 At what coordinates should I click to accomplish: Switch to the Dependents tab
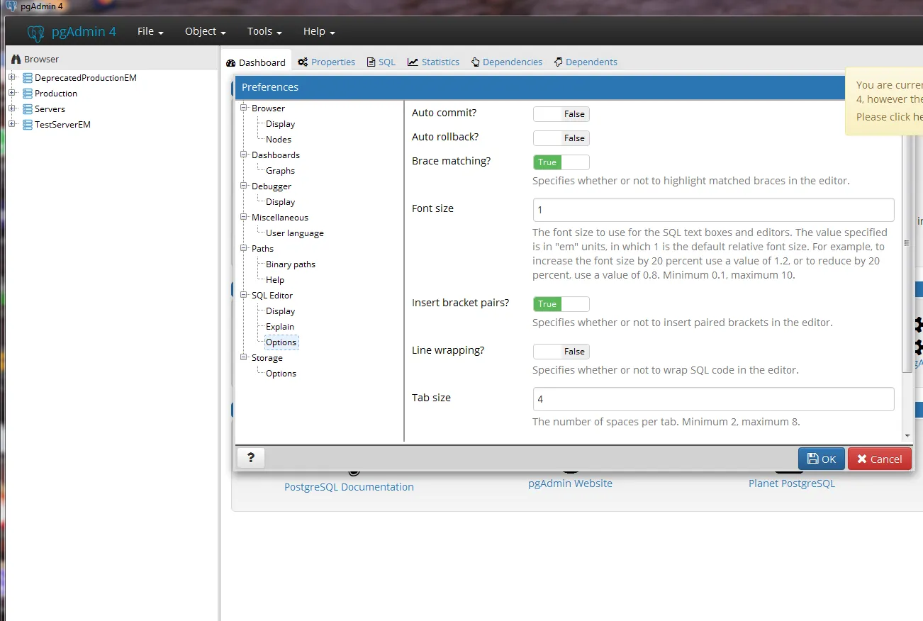tap(586, 62)
